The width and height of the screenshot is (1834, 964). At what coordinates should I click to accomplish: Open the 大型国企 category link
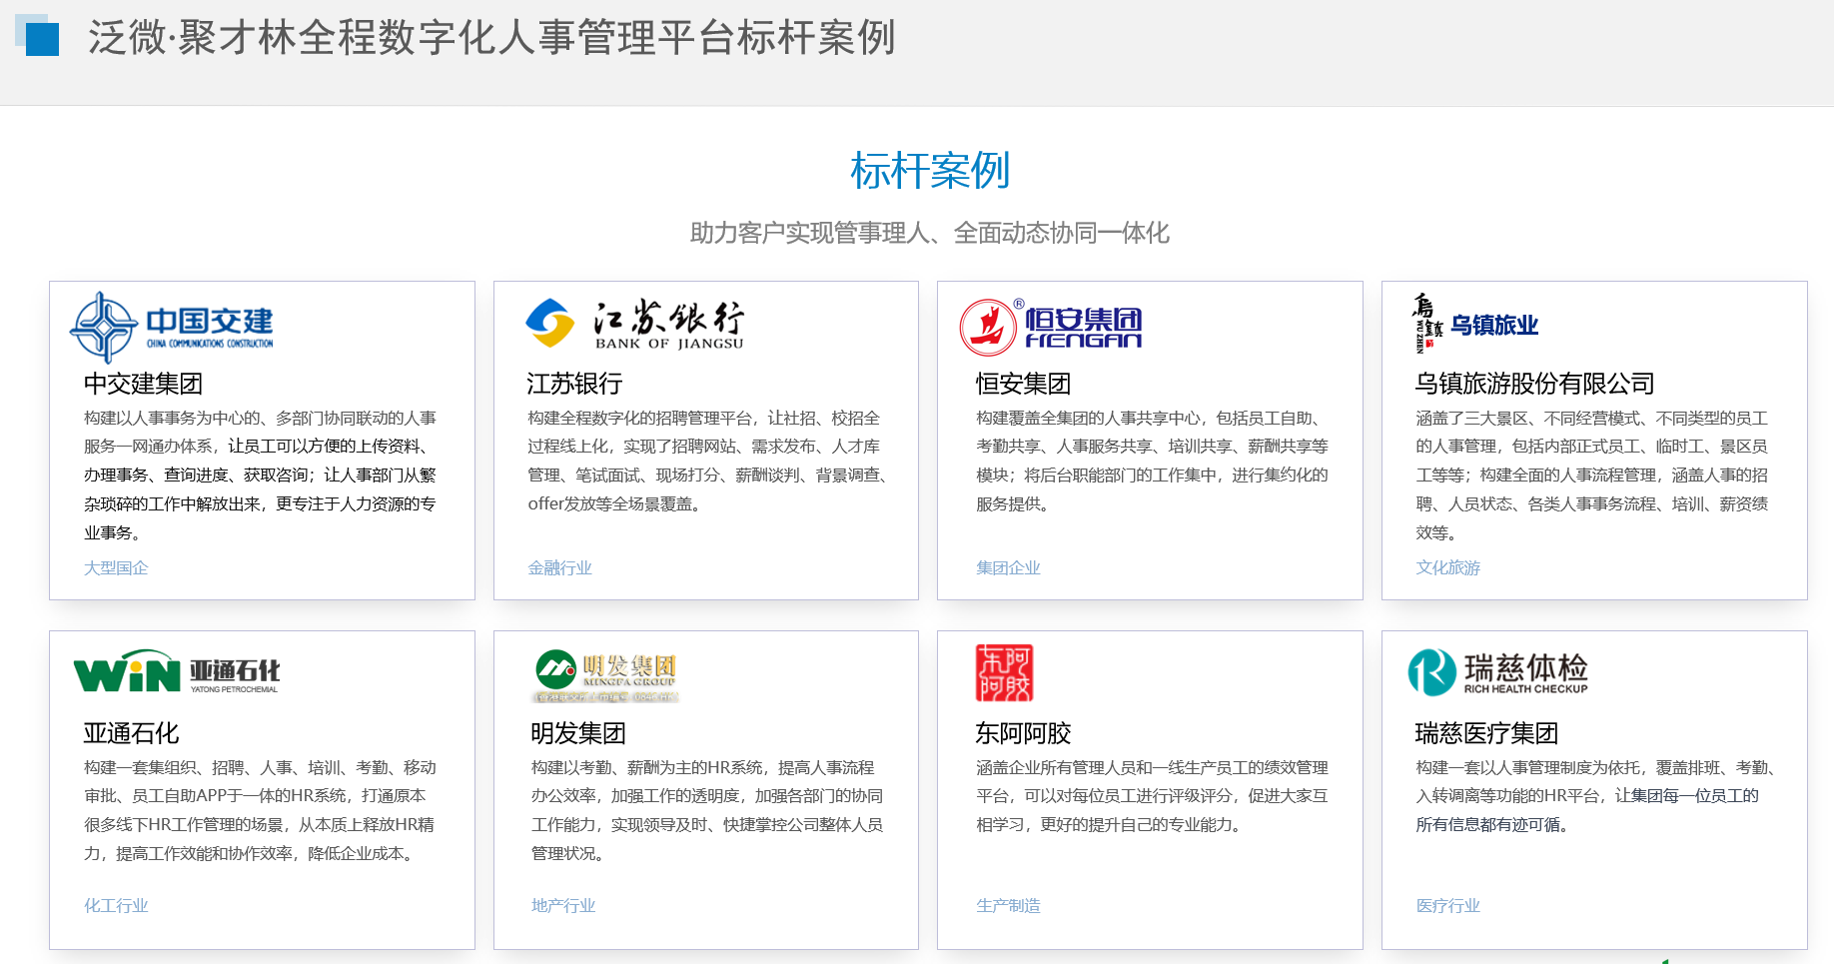click(x=116, y=567)
